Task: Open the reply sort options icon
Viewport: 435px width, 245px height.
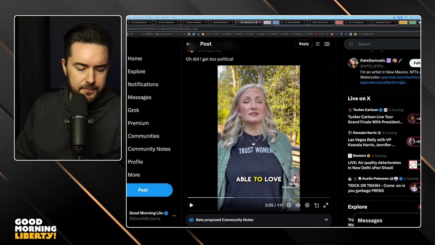Action: [x=317, y=44]
